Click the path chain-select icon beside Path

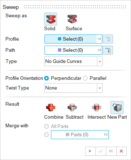click(x=108, y=50)
